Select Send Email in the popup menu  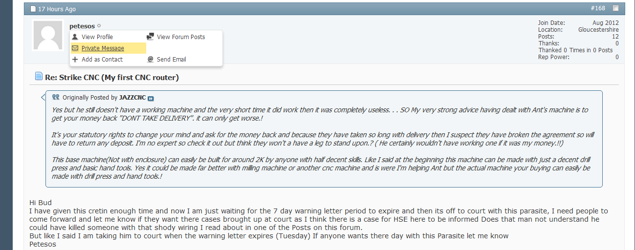pos(171,60)
